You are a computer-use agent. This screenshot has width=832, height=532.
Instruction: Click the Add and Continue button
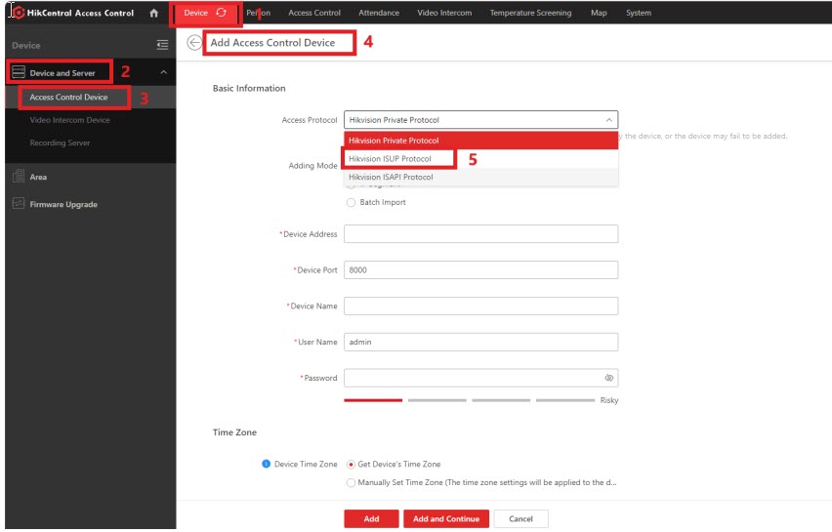tap(445, 518)
